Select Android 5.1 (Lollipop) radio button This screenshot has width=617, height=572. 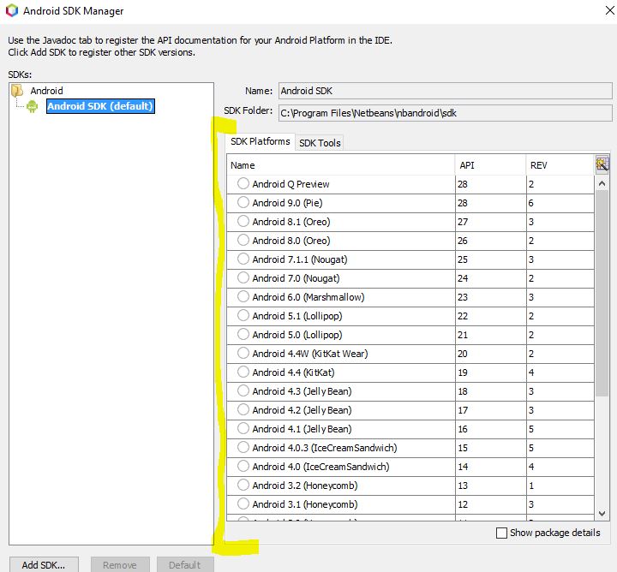pyautogui.click(x=243, y=315)
